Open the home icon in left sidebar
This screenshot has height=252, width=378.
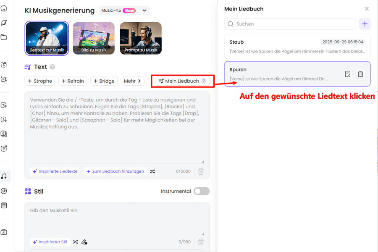[x=4, y=8]
